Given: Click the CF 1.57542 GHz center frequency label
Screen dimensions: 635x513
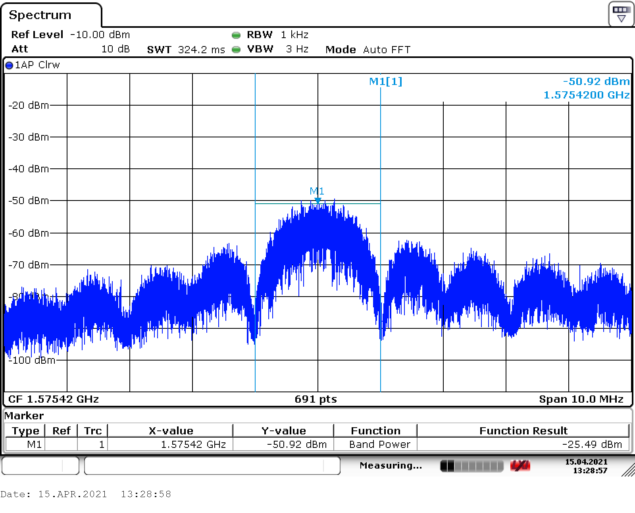Looking at the screenshot, I should (54, 399).
